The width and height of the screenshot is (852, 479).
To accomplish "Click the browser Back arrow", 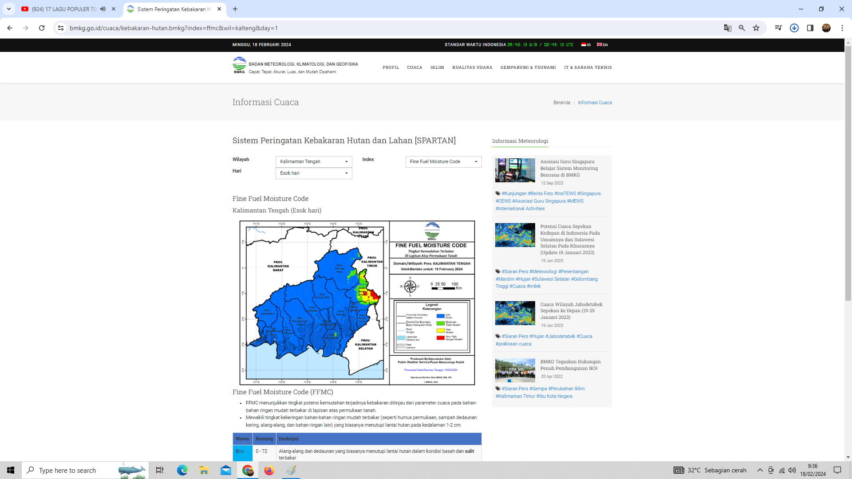I will [10, 28].
